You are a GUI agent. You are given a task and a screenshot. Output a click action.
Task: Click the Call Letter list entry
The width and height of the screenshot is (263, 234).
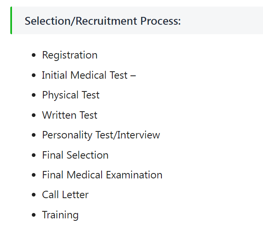65,195
